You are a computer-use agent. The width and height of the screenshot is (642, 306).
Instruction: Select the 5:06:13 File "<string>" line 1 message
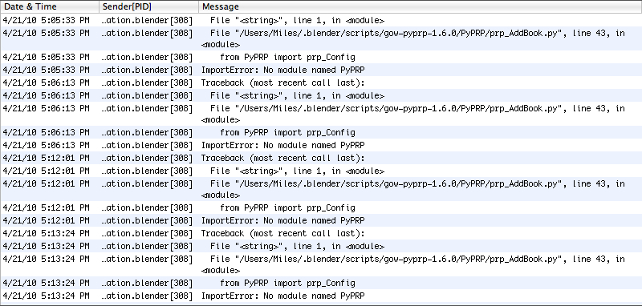(297, 95)
